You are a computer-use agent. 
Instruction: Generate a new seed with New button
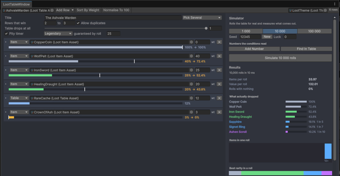pos(267,37)
